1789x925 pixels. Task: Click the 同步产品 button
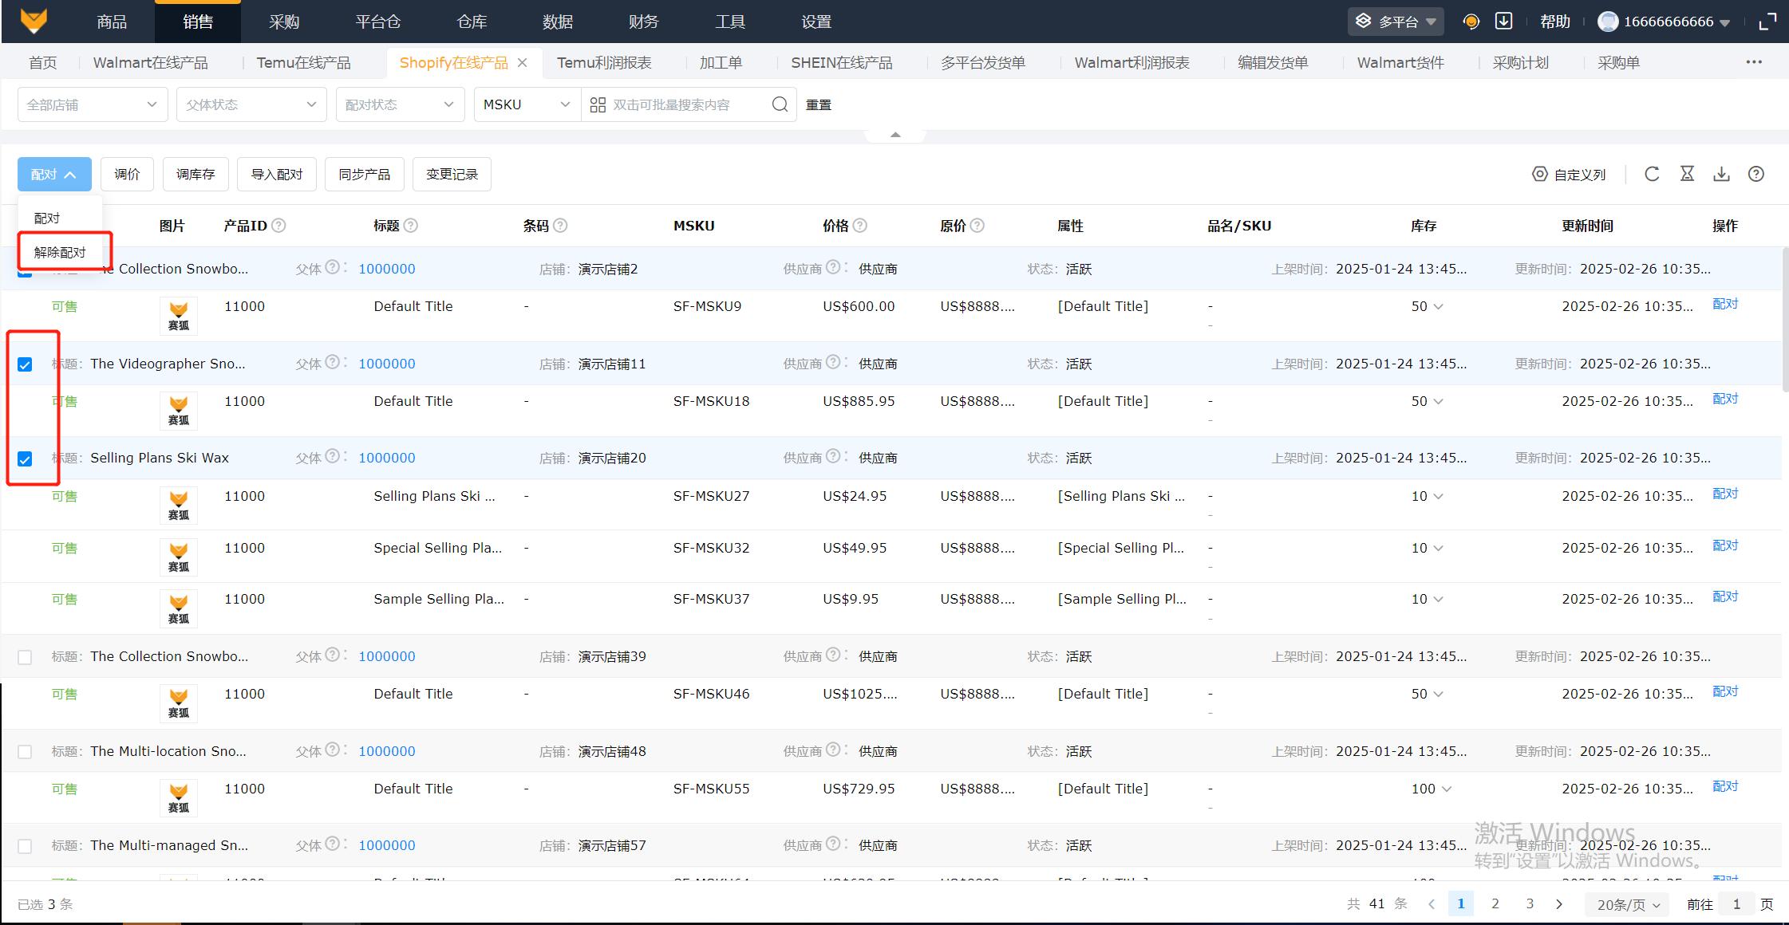[364, 174]
